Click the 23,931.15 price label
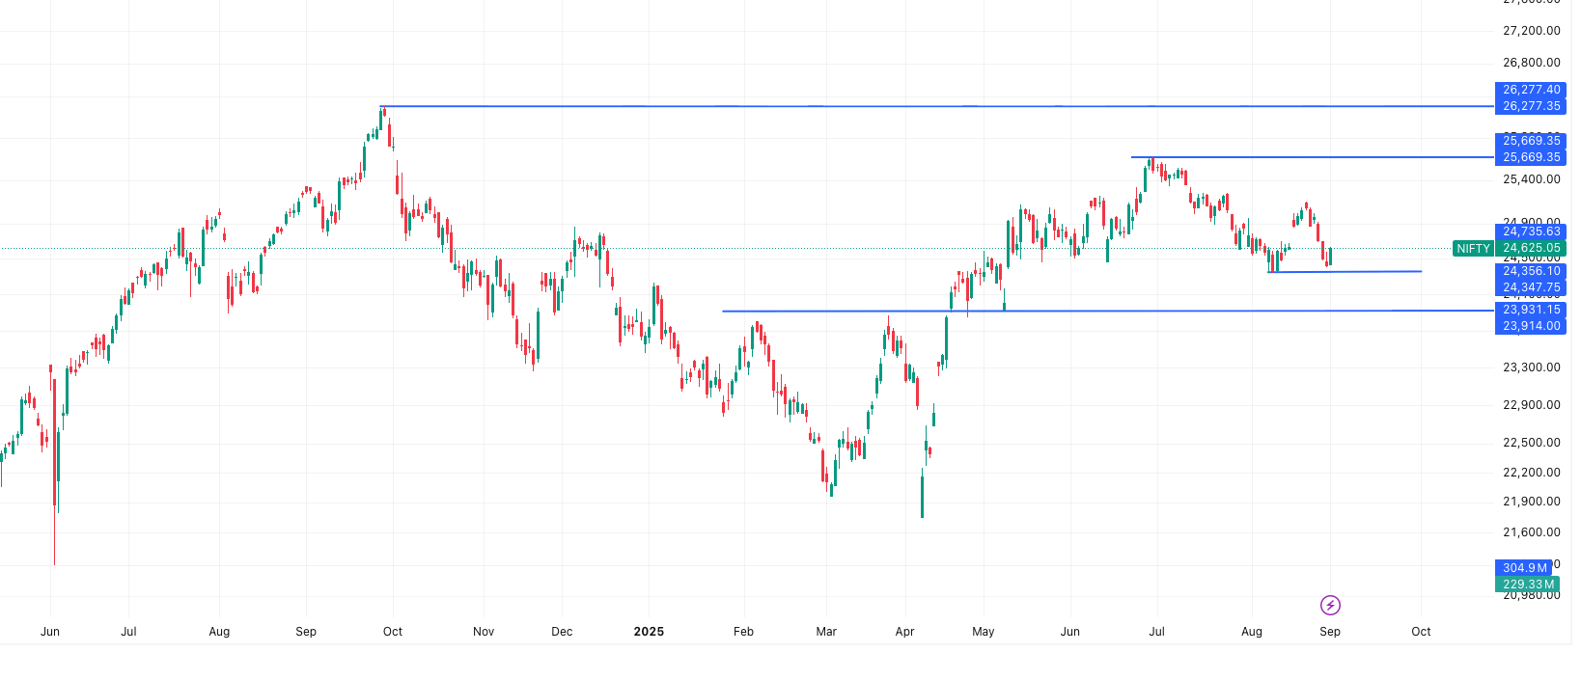 (x=1531, y=310)
